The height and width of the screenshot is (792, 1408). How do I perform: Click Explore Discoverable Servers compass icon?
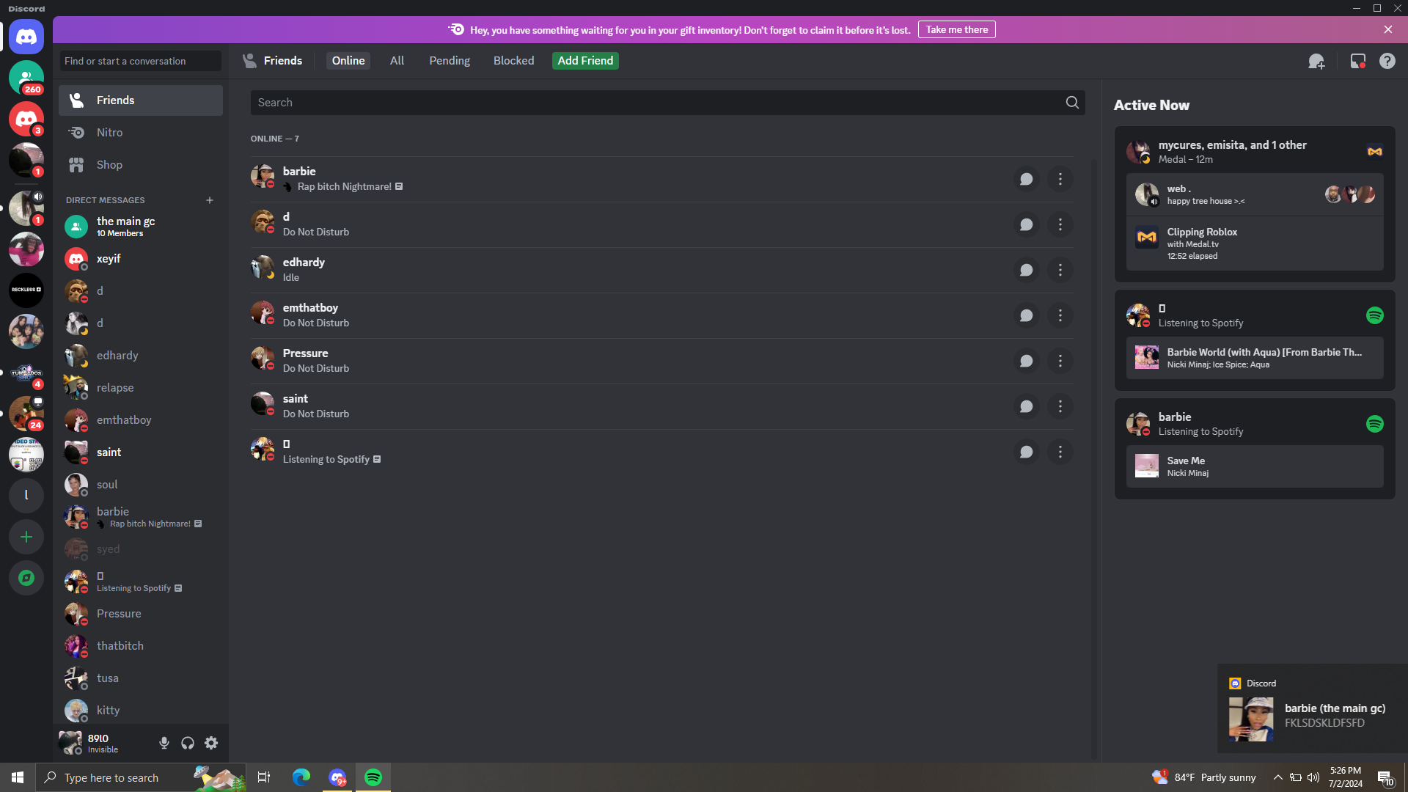pos(26,578)
